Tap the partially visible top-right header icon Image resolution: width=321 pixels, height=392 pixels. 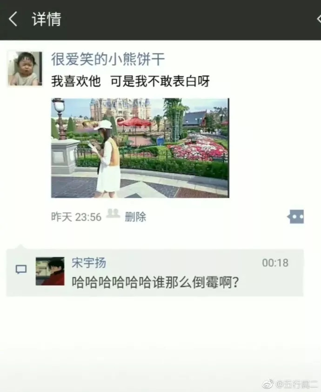(319, 19)
